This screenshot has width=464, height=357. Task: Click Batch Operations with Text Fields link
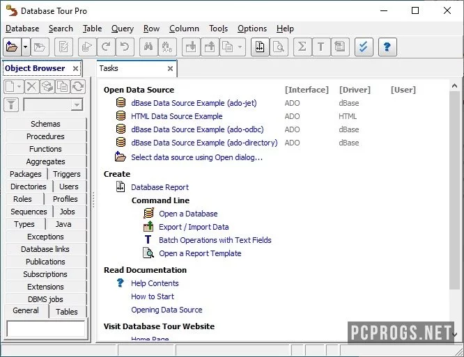(x=215, y=240)
